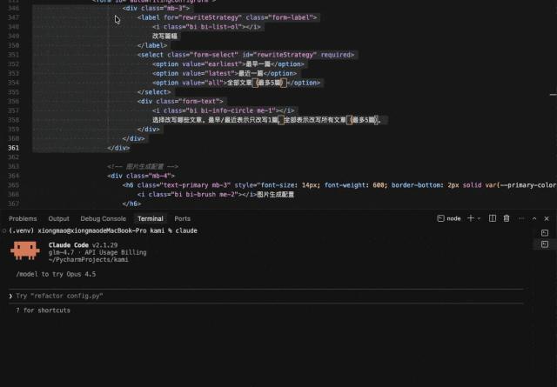Click line number 361 in the gutter
Screen dimensions: 557x387
coord(14,148)
